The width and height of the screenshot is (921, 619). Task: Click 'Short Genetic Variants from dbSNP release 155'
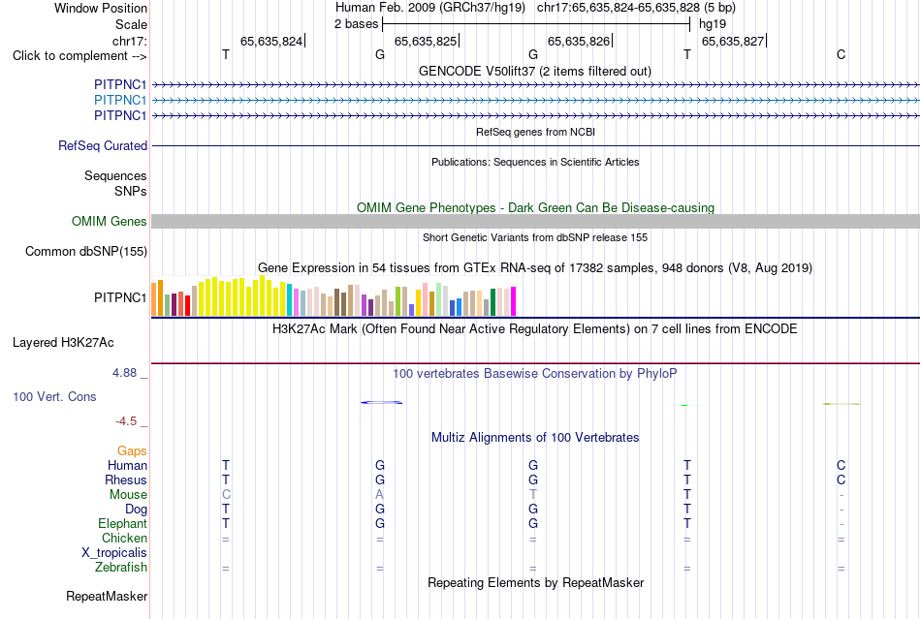[x=535, y=237]
